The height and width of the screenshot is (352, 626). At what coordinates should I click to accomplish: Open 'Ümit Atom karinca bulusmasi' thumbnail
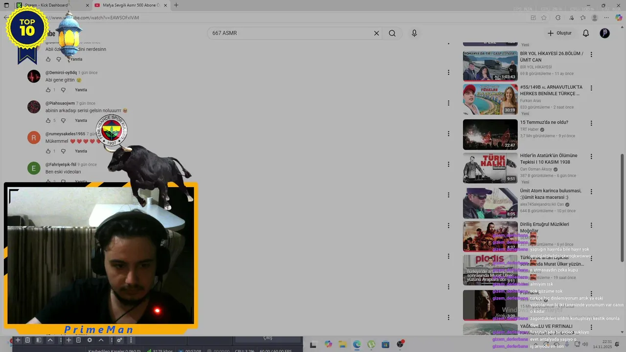point(490,203)
